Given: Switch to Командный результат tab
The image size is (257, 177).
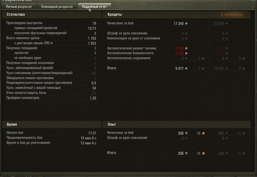Looking at the screenshot, I should pos(57,7).
